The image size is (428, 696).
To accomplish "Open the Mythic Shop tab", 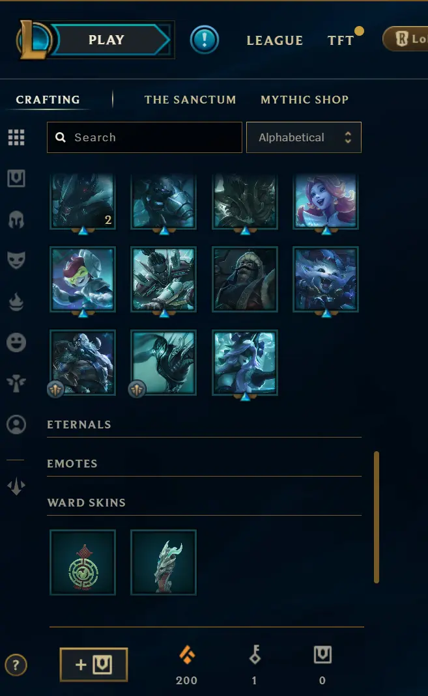I will [x=305, y=100].
